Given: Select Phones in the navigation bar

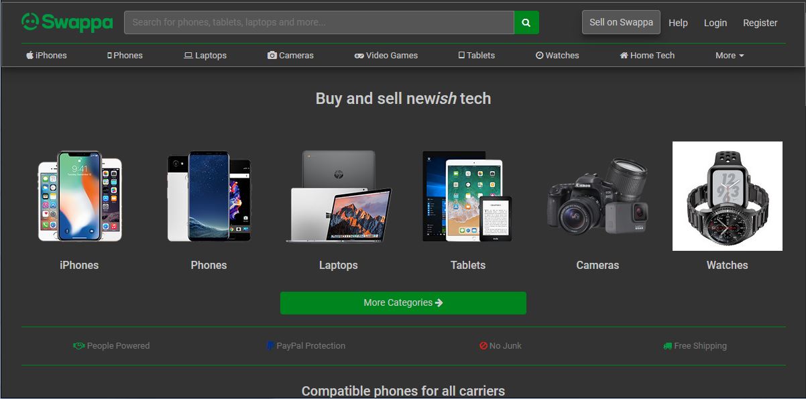Looking at the screenshot, I should coord(125,56).
